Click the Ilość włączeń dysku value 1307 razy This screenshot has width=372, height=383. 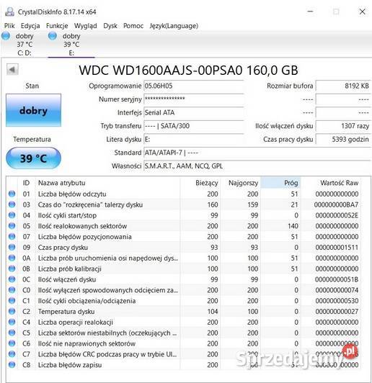(343, 126)
